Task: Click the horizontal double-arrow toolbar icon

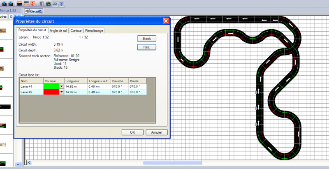Action: point(55,3)
